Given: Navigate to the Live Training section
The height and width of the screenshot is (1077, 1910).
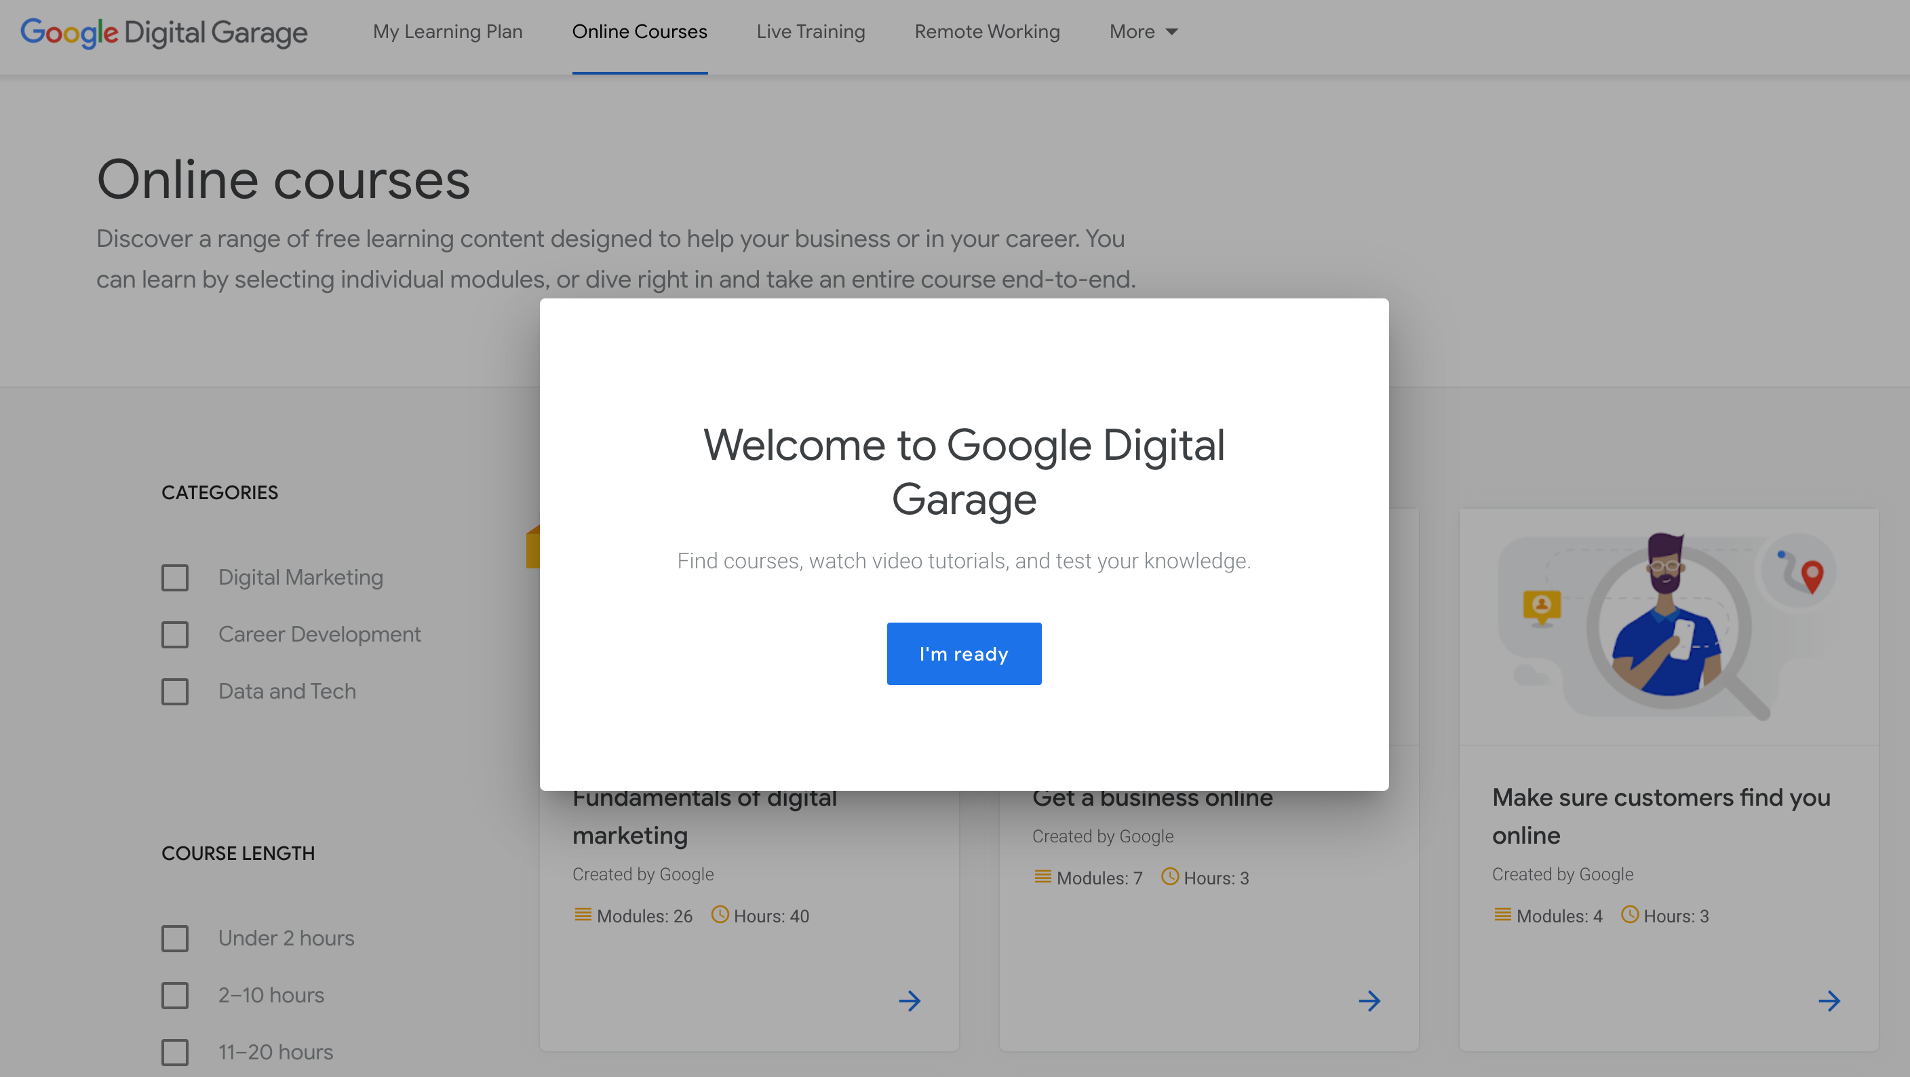Looking at the screenshot, I should click(x=811, y=31).
